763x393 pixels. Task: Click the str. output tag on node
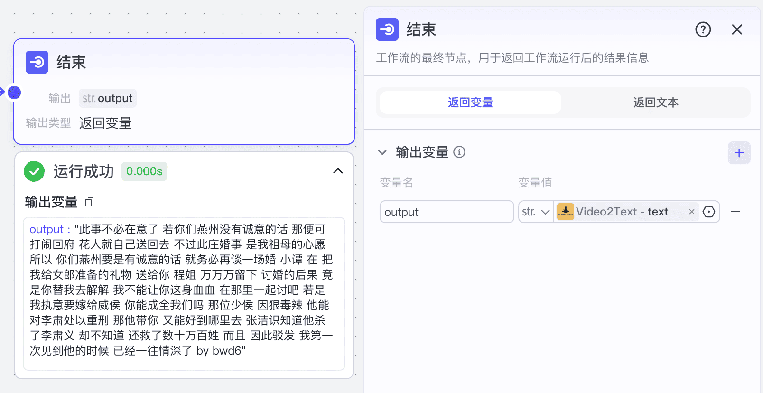pos(108,98)
